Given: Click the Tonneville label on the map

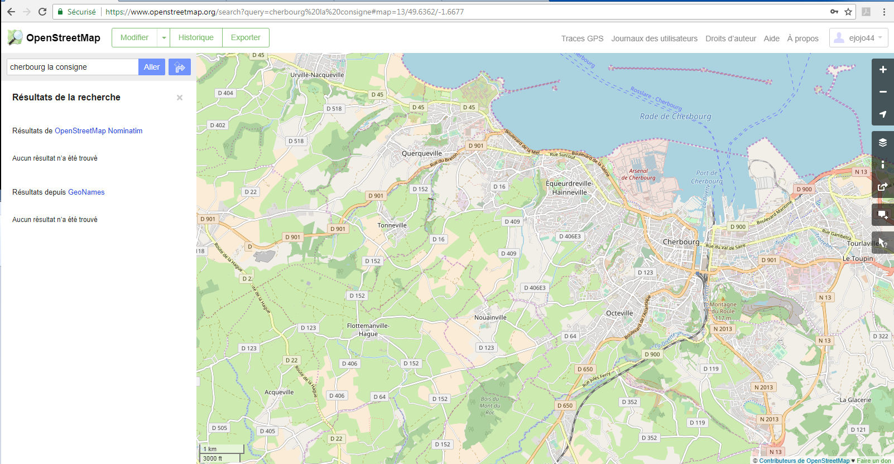Looking at the screenshot, I should pyautogui.click(x=392, y=225).
